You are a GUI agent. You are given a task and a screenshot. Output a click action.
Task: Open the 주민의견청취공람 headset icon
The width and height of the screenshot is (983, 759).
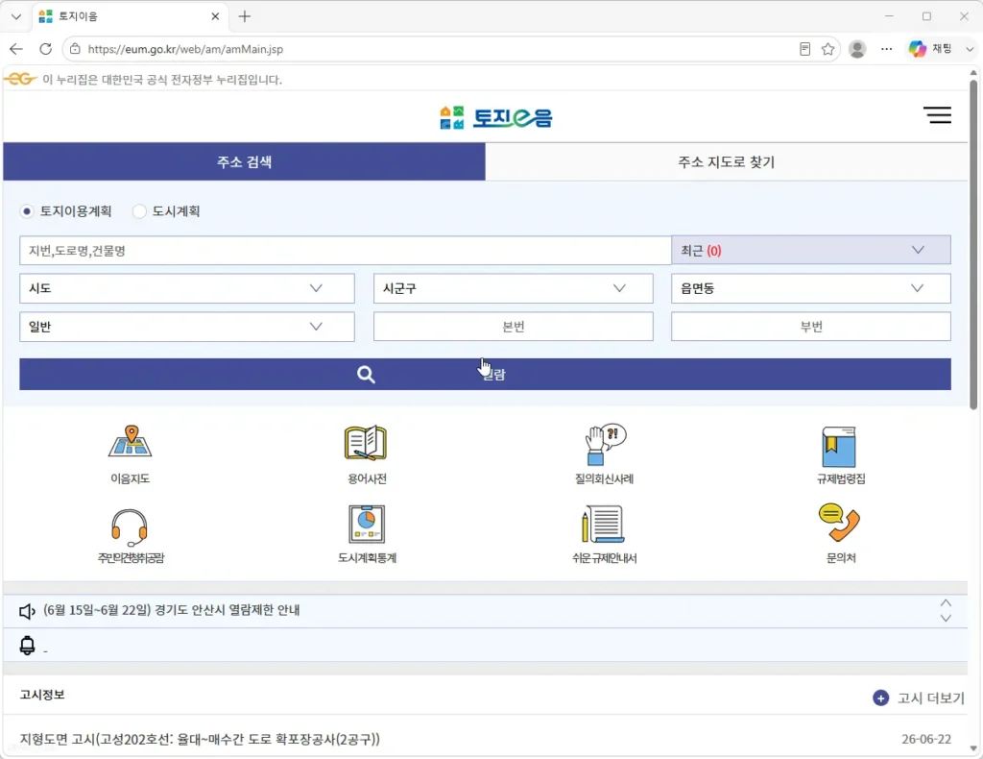[130, 527]
